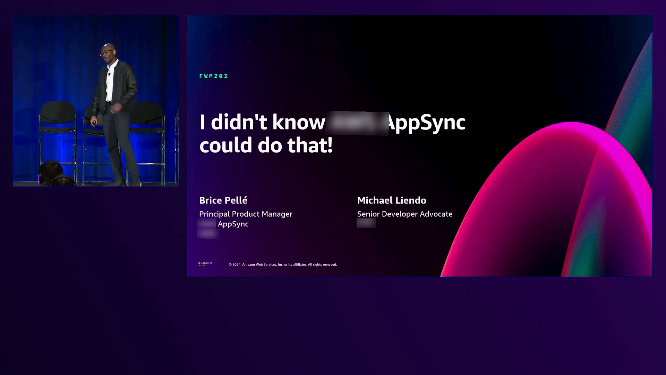Click "Senior Developer Advocate" text
666x375 pixels.
coord(405,214)
